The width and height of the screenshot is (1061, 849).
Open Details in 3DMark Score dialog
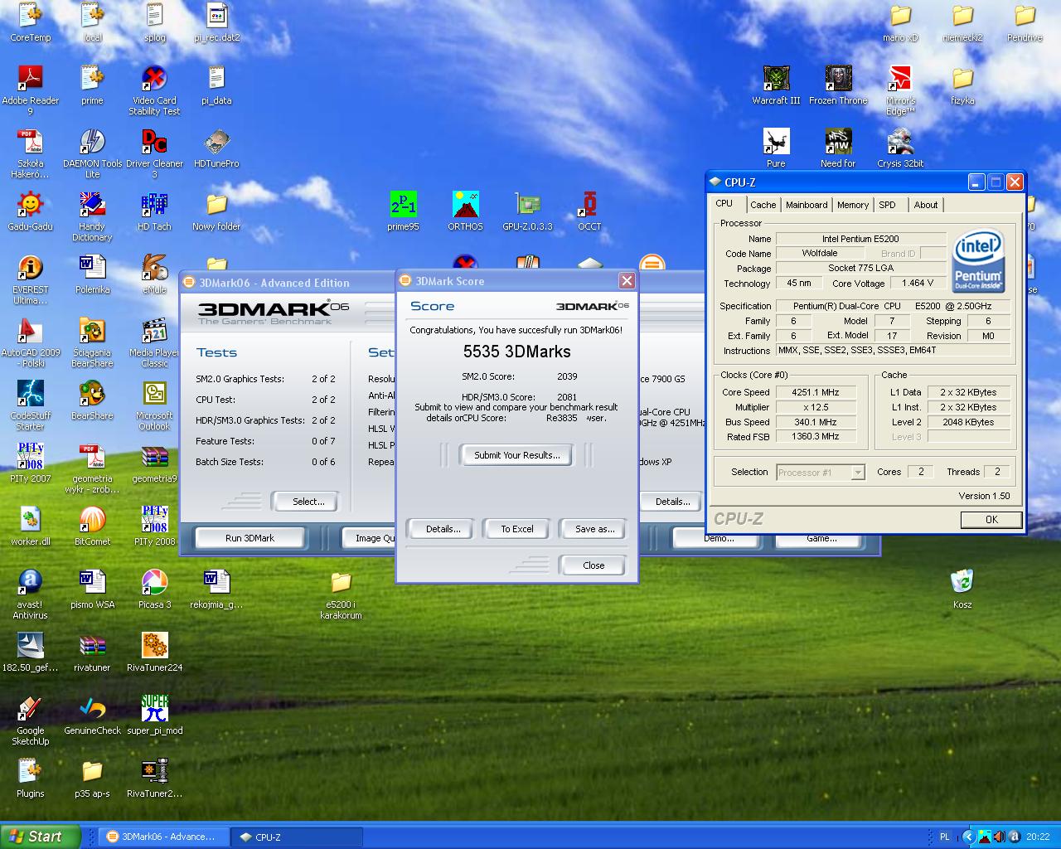[443, 529]
